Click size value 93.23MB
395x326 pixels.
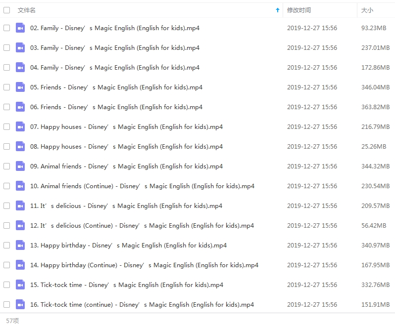pos(374,28)
